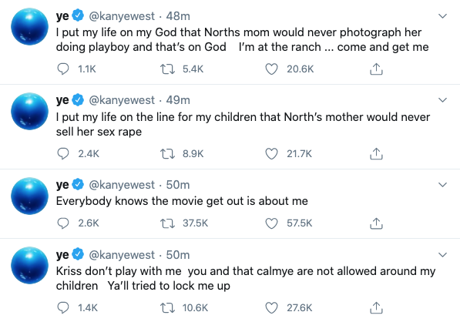
Task: Retweet the tweet with 8.9K retweets
Action: 167,153
